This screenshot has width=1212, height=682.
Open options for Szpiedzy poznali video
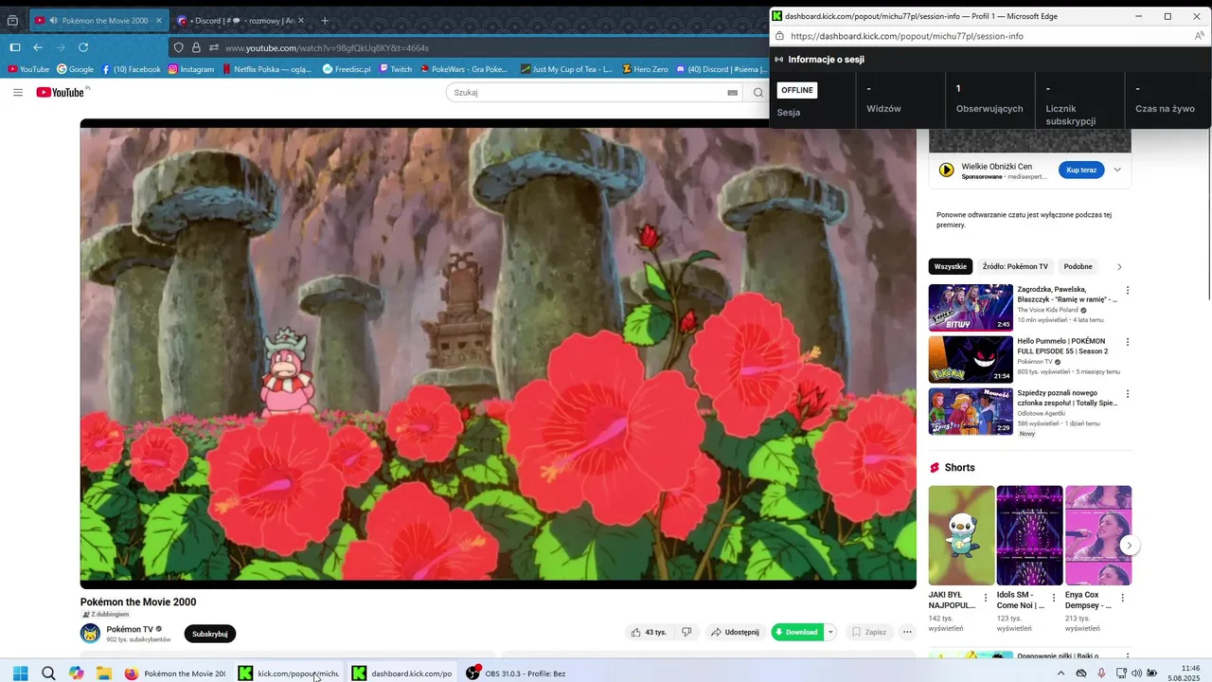pyautogui.click(x=1127, y=393)
